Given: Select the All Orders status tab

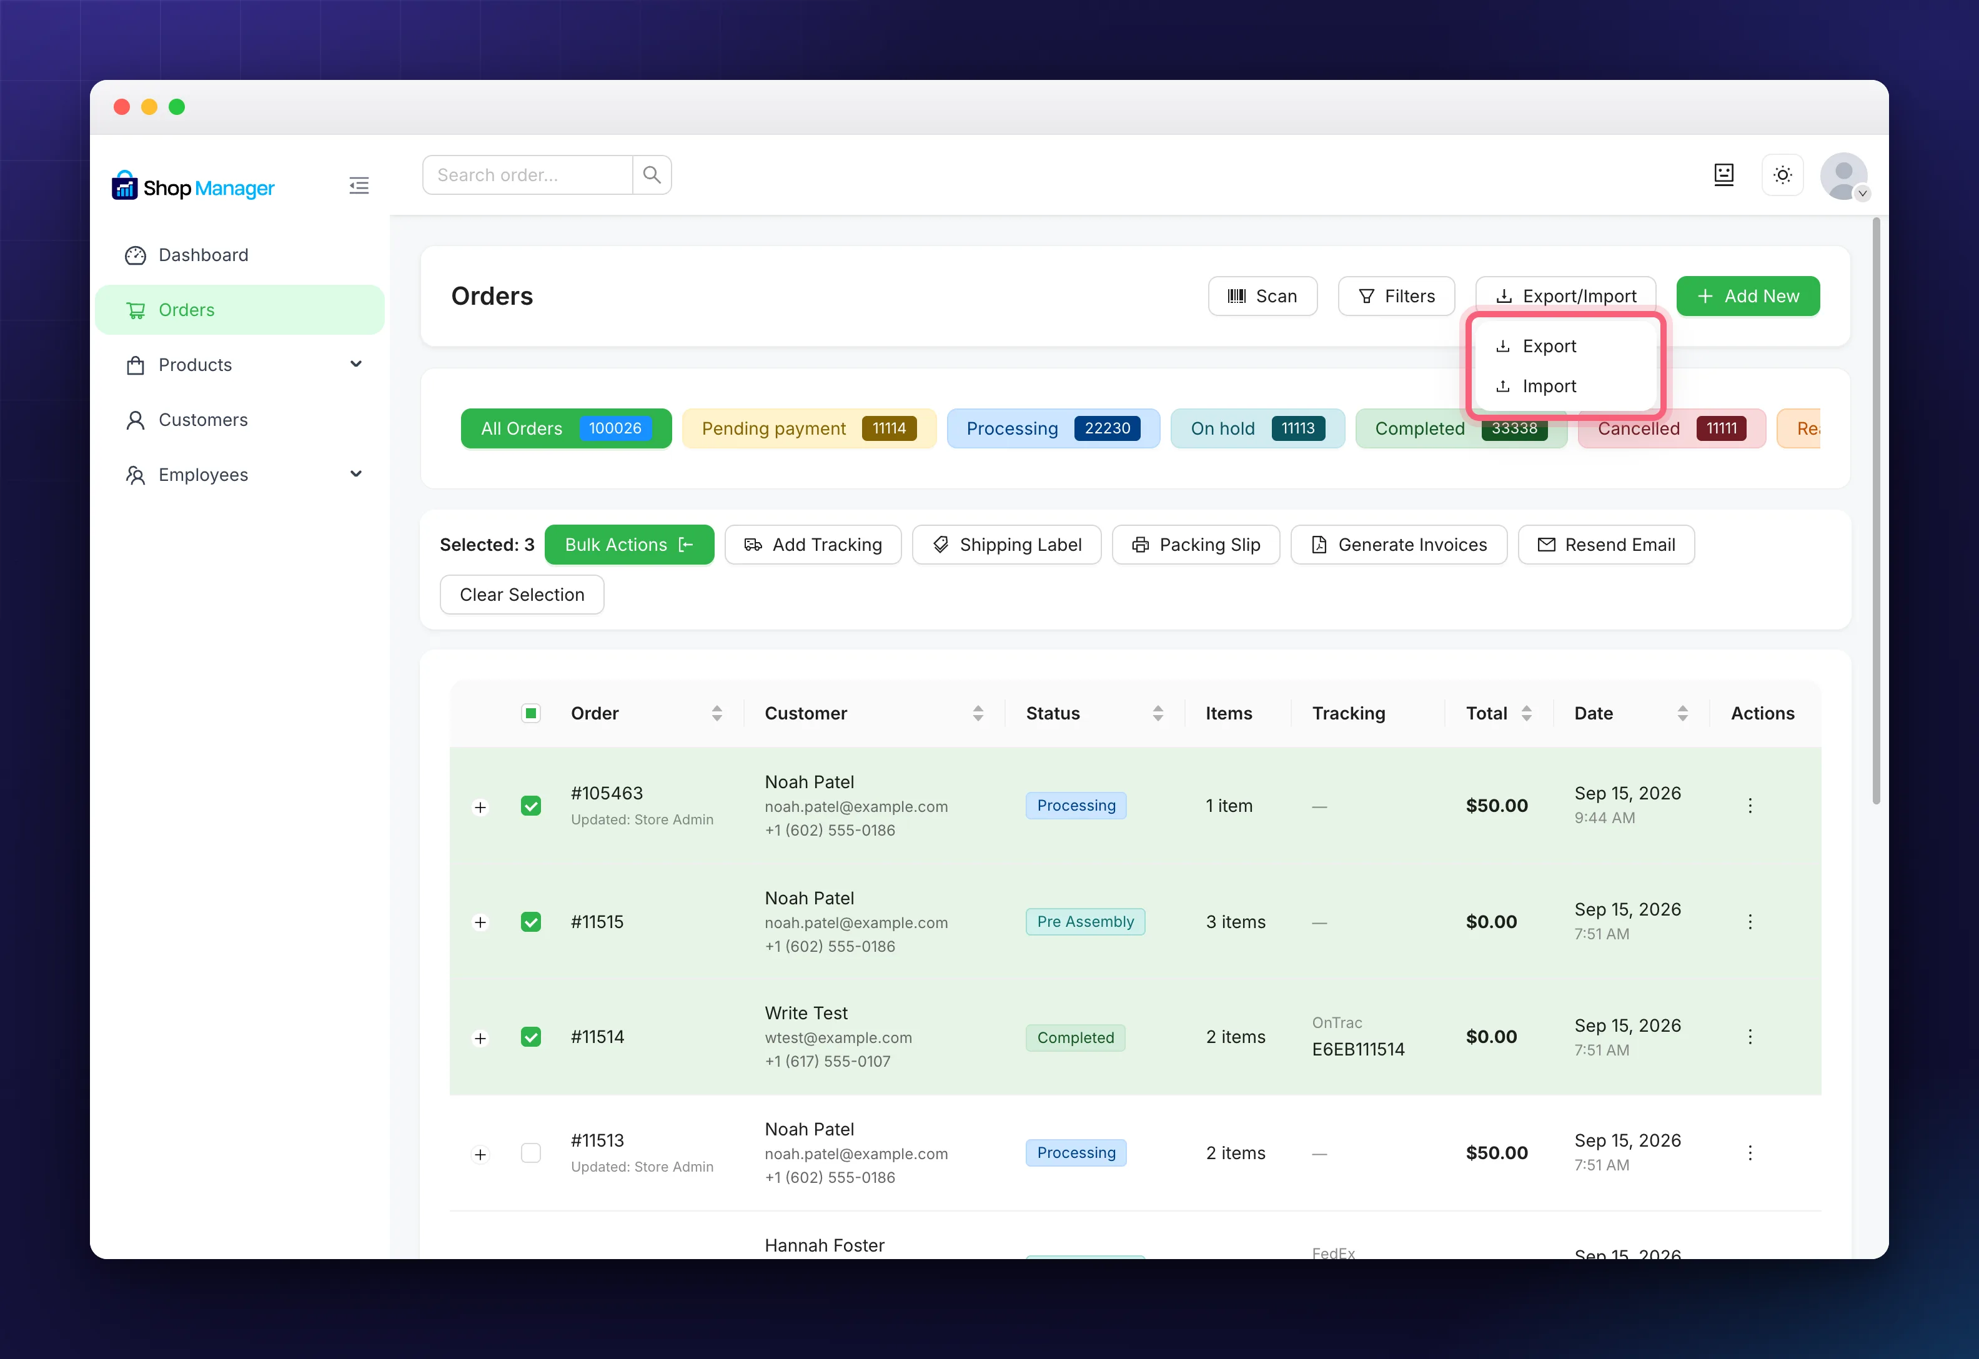Looking at the screenshot, I should click(x=565, y=428).
